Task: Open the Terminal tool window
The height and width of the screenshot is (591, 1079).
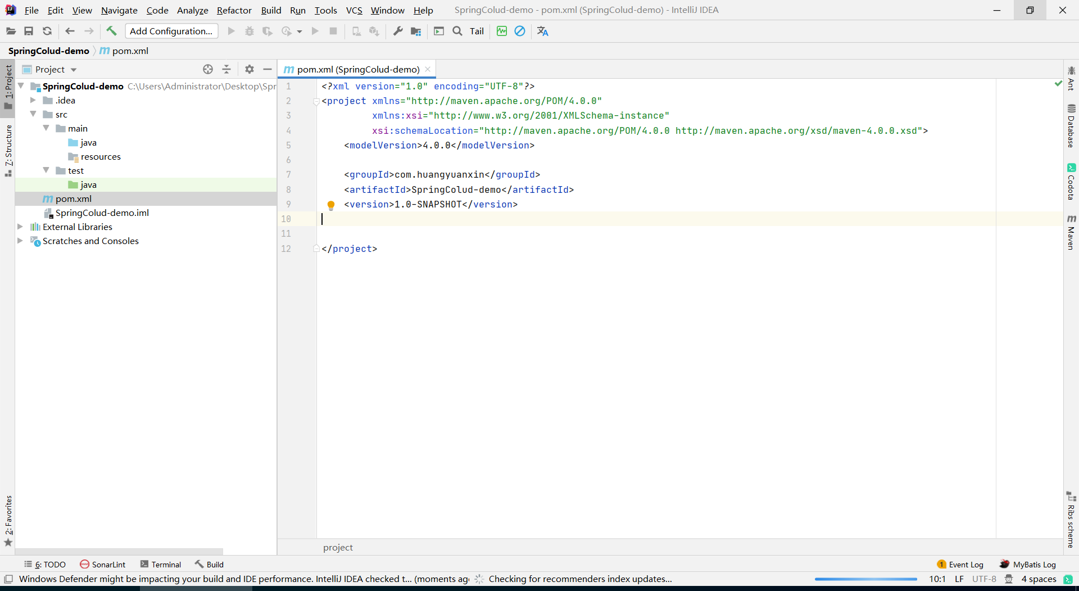Action: coord(161,565)
